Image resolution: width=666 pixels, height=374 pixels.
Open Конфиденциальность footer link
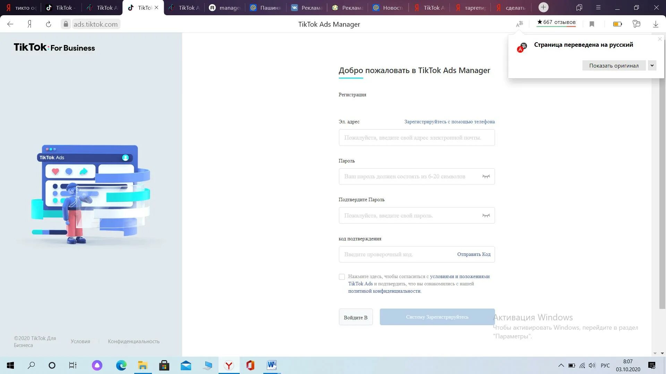(x=134, y=341)
